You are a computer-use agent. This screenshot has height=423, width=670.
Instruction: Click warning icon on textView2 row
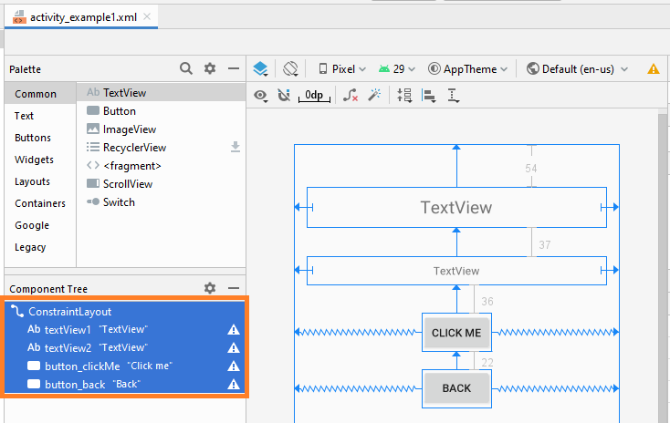[234, 348]
